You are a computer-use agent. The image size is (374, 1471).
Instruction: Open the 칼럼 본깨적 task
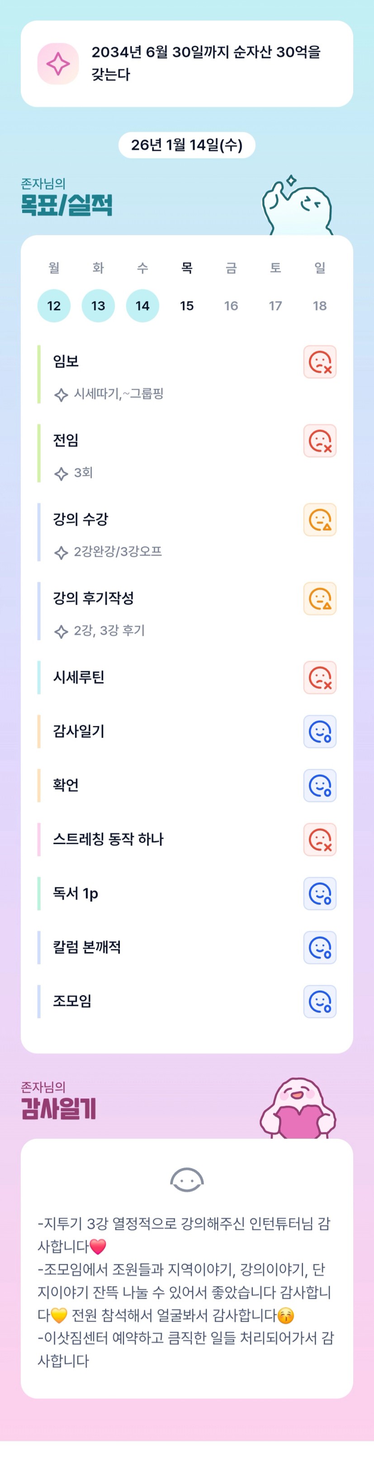87,947
